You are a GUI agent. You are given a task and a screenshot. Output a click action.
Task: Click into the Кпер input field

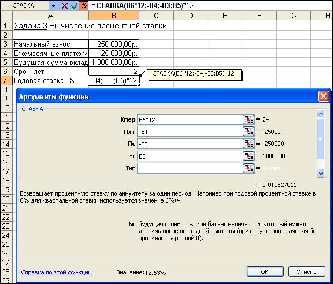tap(189, 119)
